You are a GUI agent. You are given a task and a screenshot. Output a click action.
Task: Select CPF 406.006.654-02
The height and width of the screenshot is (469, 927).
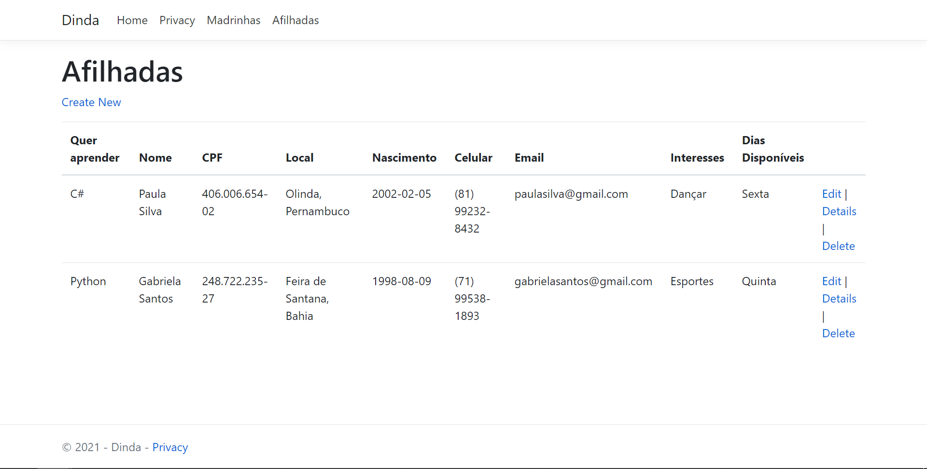[x=235, y=203]
